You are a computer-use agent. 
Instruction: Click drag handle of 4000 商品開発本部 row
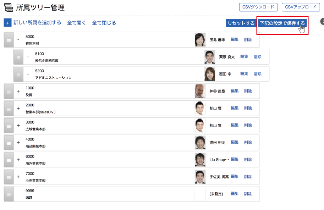[9, 143]
